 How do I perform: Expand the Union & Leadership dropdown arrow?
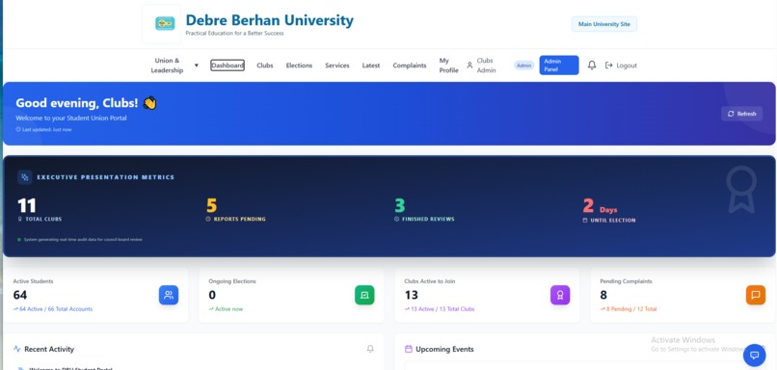point(197,66)
